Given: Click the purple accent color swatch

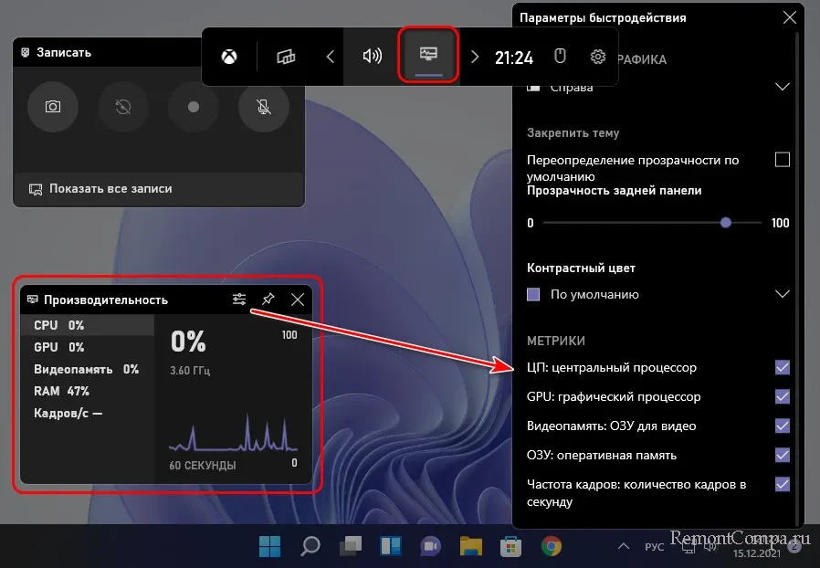Looking at the screenshot, I should pos(533,294).
